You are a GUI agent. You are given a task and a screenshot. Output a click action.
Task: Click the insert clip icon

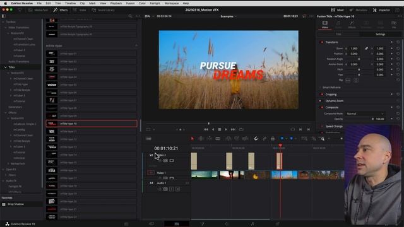[x=229, y=139]
